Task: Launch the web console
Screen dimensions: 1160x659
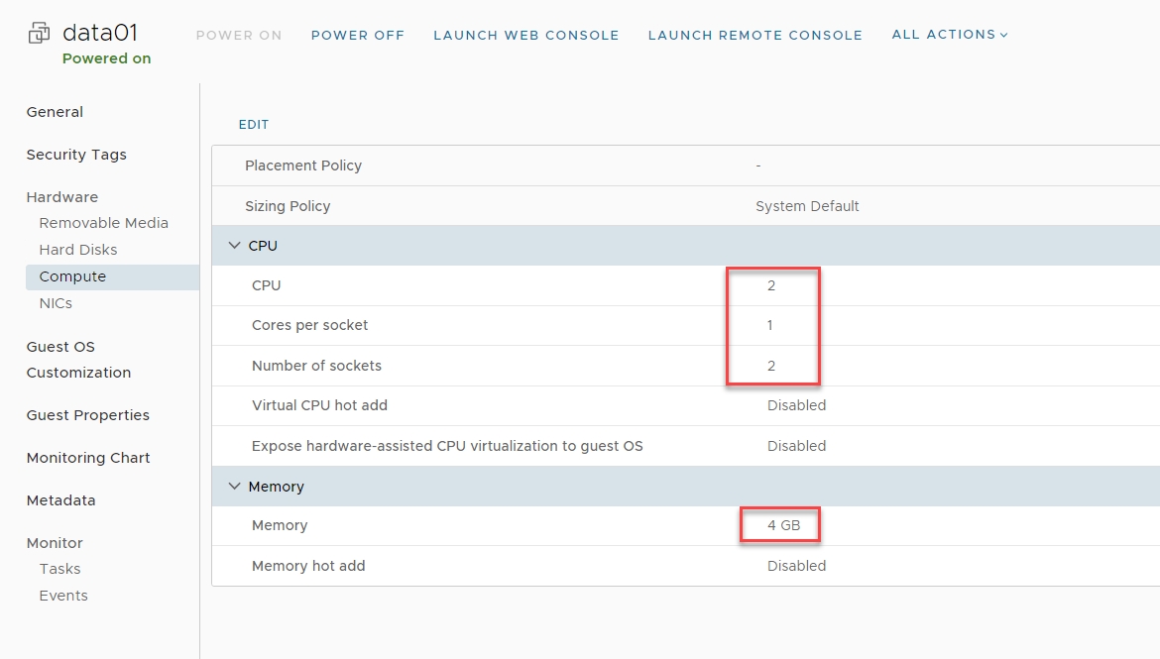Action: point(525,35)
